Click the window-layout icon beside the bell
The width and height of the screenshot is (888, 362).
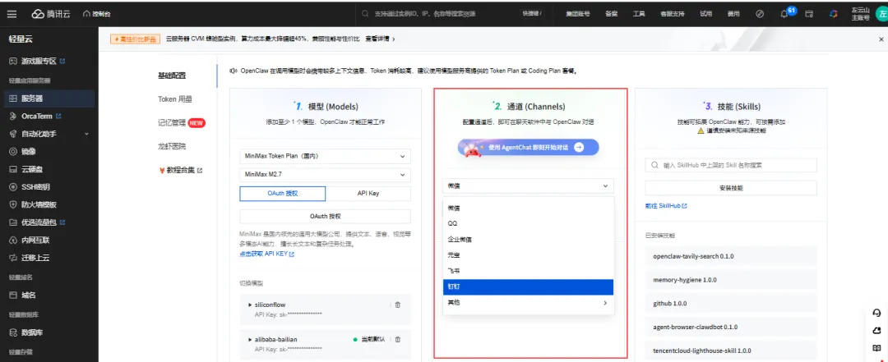(x=809, y=14)
